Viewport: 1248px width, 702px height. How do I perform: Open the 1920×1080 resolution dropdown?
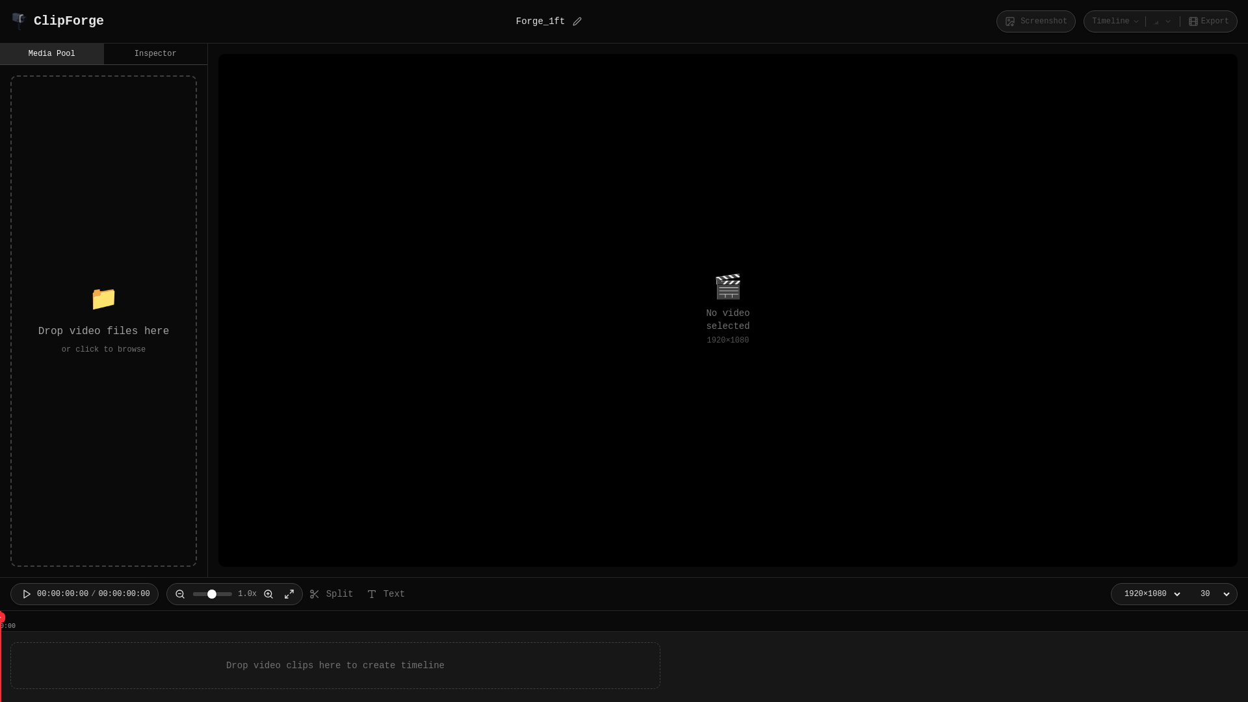coord(1152,594)
